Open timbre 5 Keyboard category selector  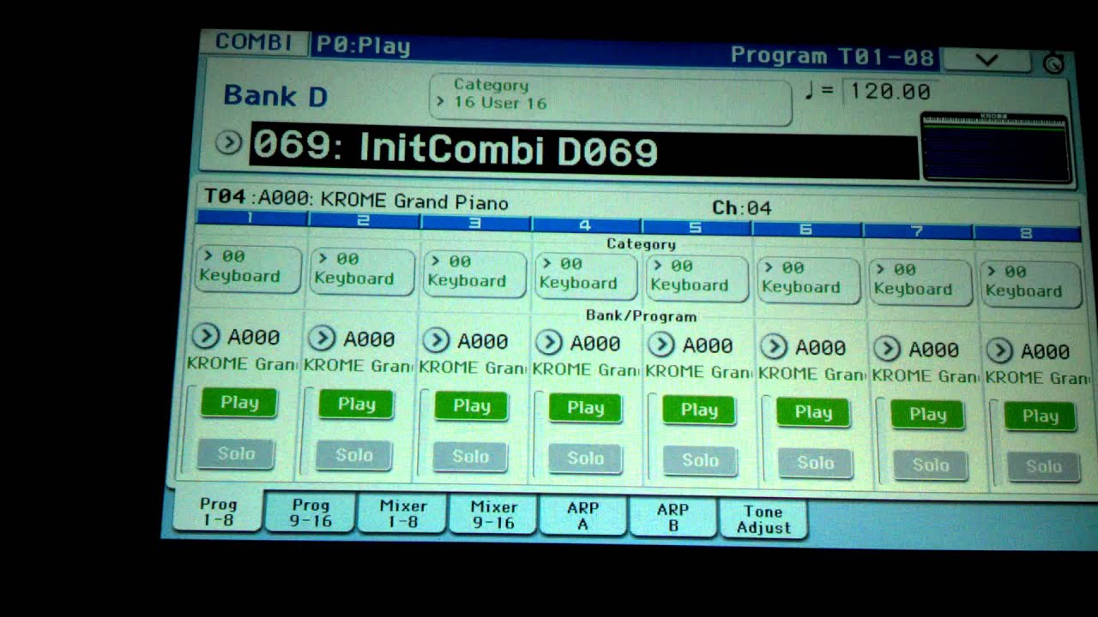(x=697, y=278)
